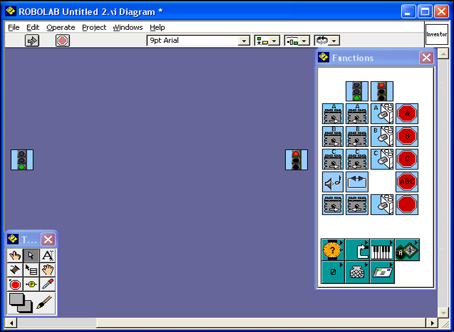Screen dimensions: 454x332
Task: Select the Play Sound speaker icon
Action: point(333,182)
